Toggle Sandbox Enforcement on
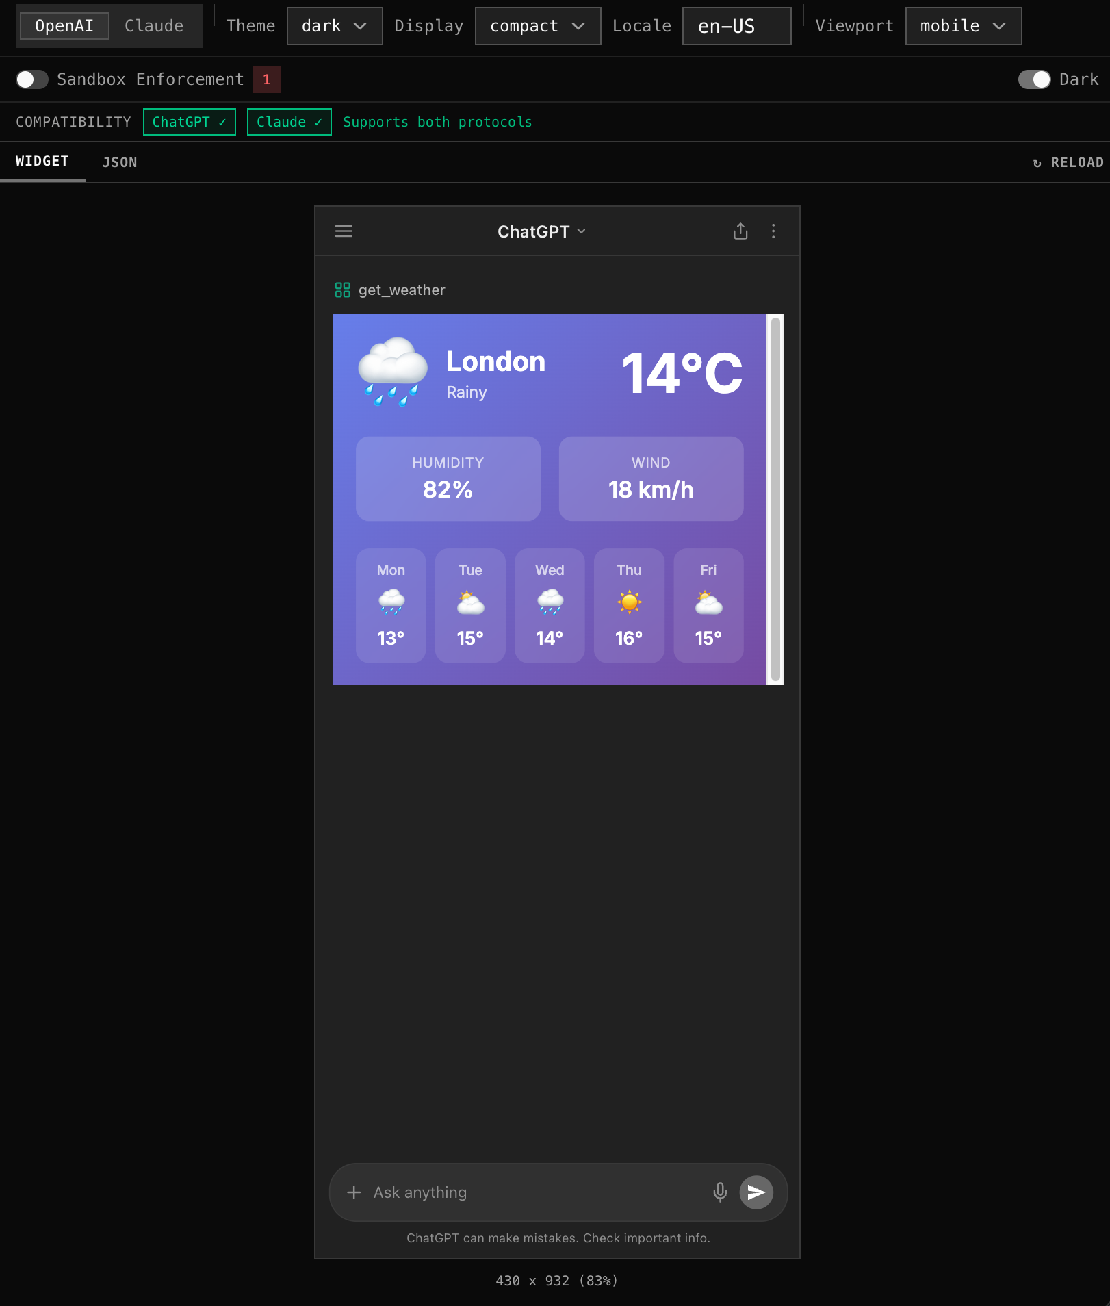The height and width of the screenshot is (1306, 1110). (31, 79)
